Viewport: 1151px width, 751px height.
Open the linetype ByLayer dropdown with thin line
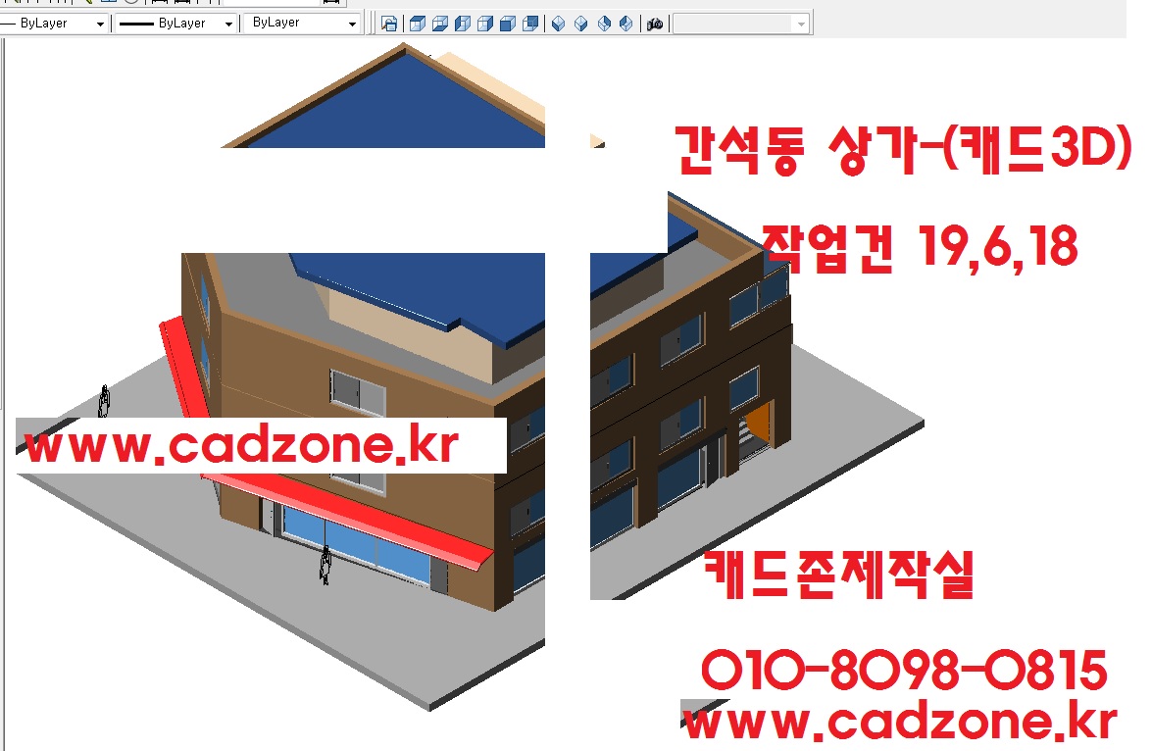tap(54, 24)
